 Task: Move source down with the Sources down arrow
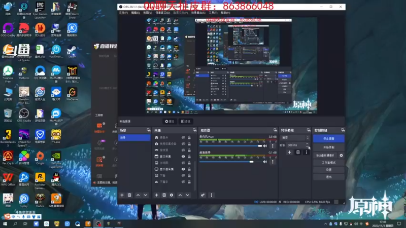(187, 195)
